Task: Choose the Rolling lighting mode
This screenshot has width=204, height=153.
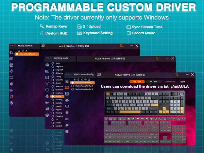Action: tap(57, 96)
